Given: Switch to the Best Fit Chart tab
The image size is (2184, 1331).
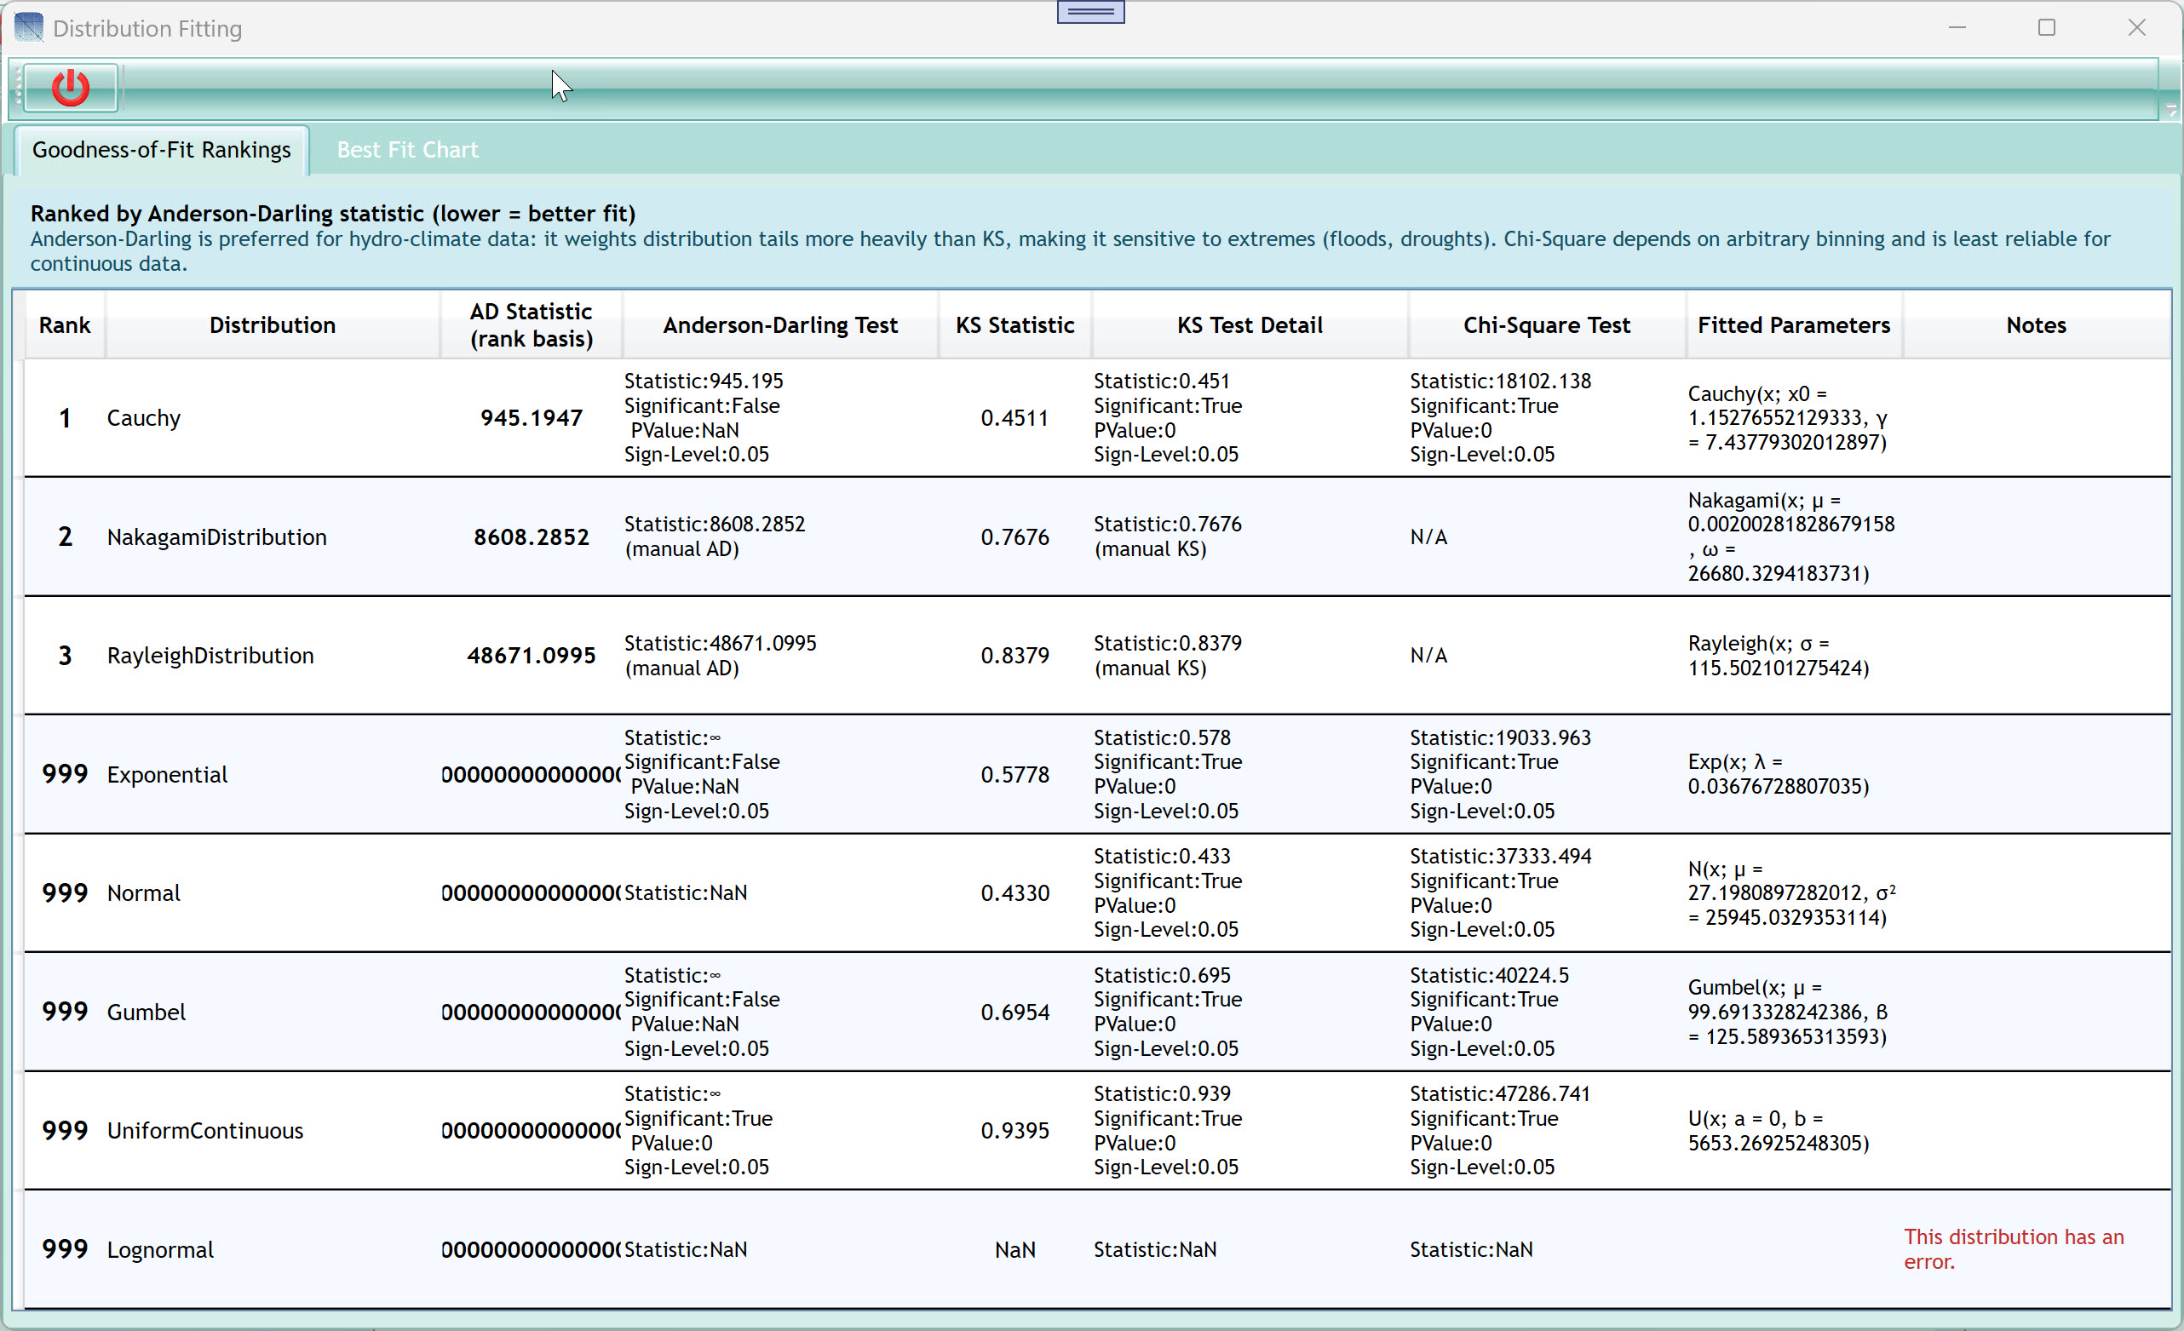Looking at the screenshot, I should click(407, 150).
